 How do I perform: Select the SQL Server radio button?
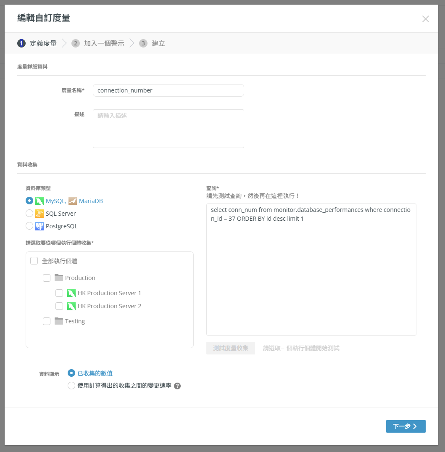tap(29, 214)
